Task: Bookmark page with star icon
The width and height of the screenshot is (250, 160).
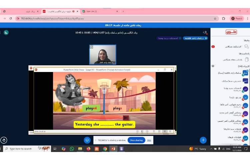Action: click(x=215, y=18)
